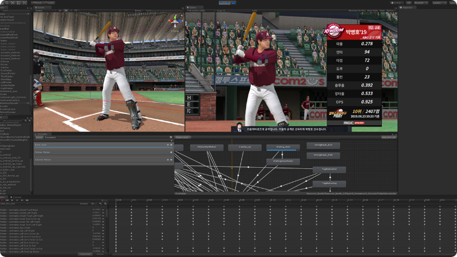Viewport: 457px width, 257px height.
Task: Click Add Keyframe icon in Animation
Action: pos(100,203)
